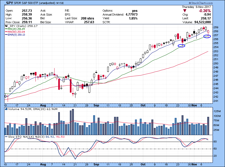Click the EMA(20) 62.96M volume legend text
This screenshot has width=225, height=167.
tap(45, 109)
